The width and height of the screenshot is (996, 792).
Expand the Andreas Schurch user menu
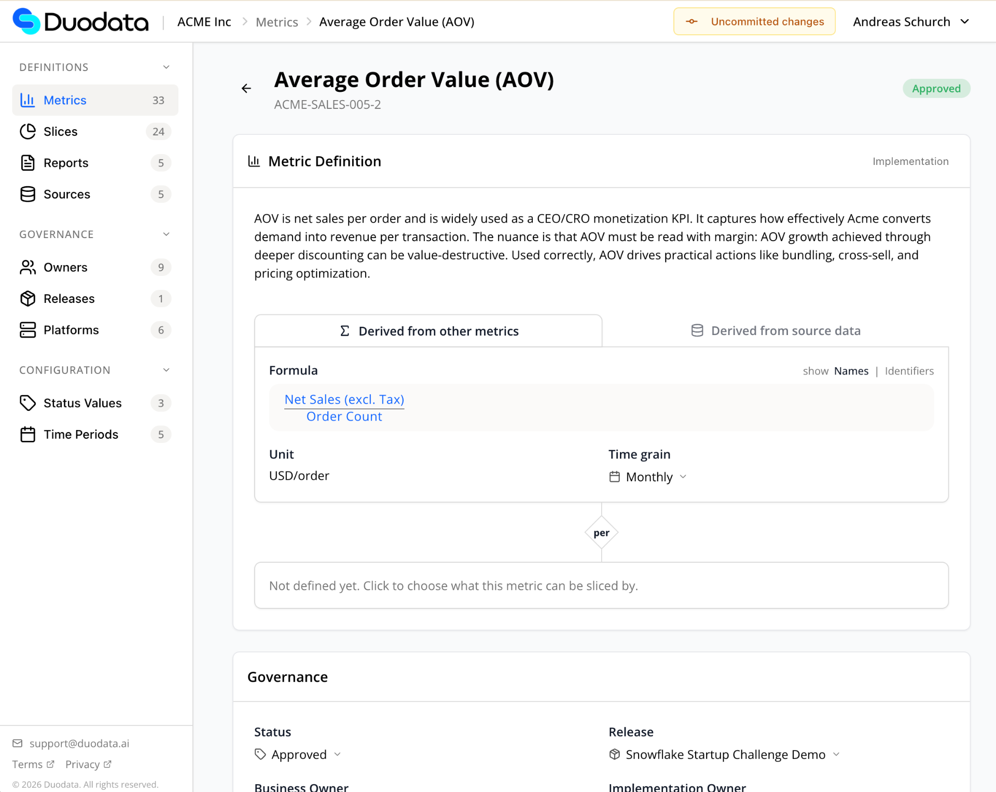point(911,22)
